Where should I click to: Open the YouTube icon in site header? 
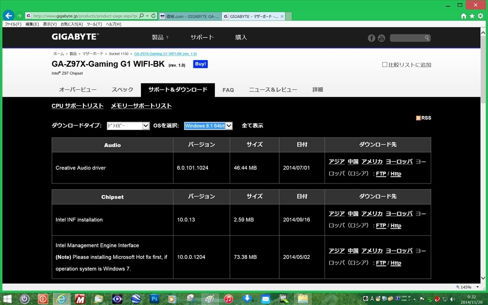[381, 38]
